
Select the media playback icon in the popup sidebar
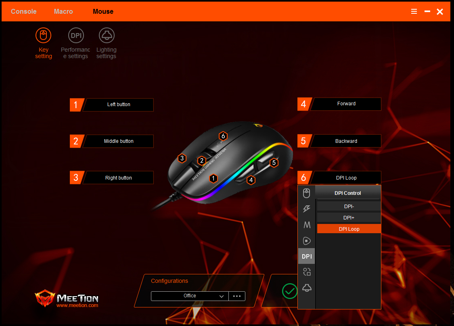306,240
